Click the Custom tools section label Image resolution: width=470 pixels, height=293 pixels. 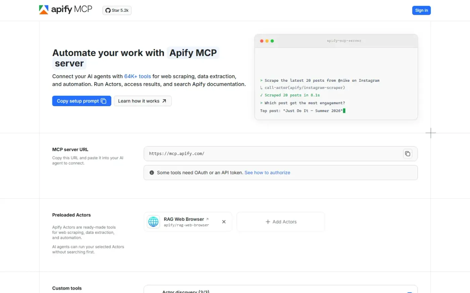(67, 288)
